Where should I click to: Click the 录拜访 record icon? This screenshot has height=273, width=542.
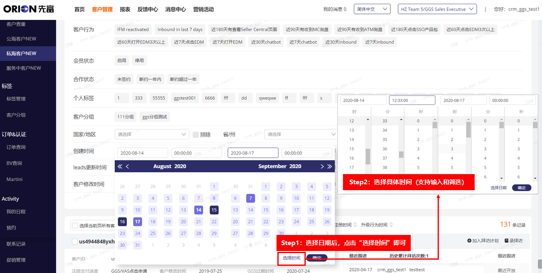click(x=506, y=240)
